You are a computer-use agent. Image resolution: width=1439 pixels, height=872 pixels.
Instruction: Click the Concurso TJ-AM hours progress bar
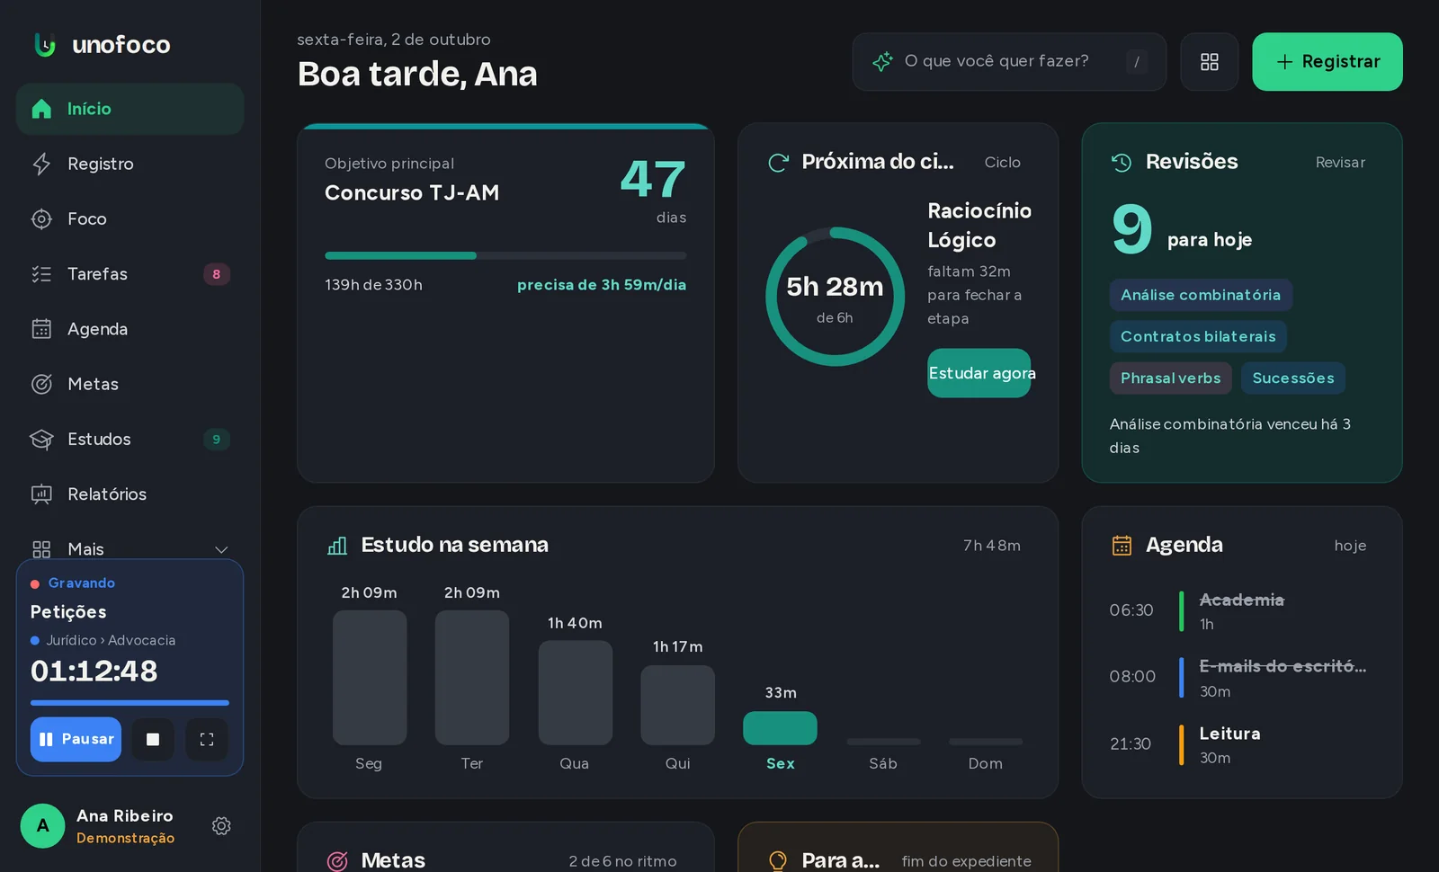point(505,256)
